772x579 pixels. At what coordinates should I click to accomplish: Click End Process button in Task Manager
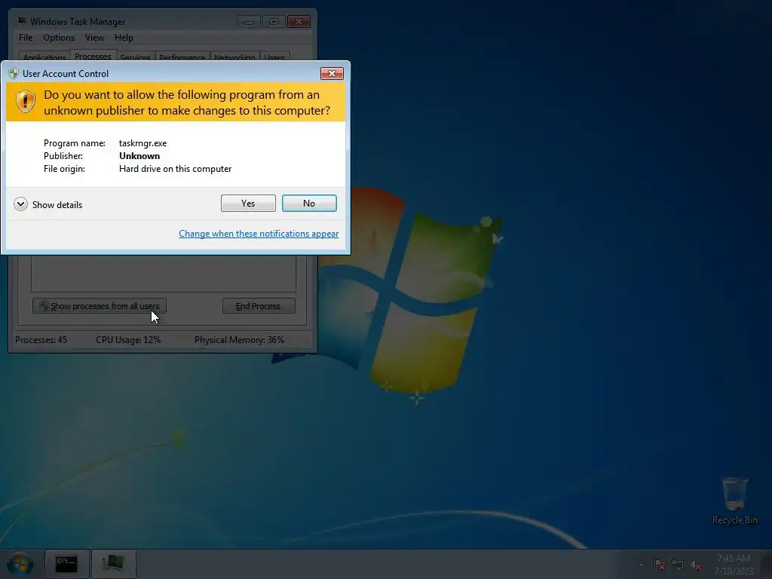point(259,306)
